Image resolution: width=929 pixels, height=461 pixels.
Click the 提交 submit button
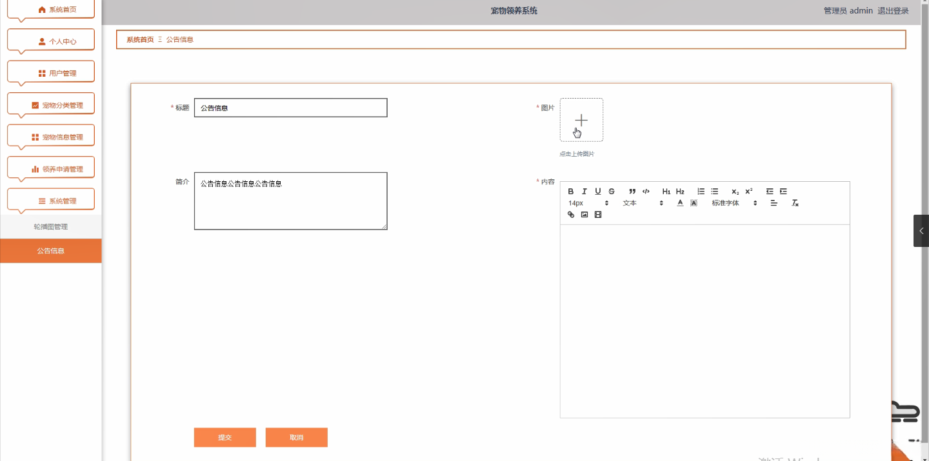click(225, 437)
